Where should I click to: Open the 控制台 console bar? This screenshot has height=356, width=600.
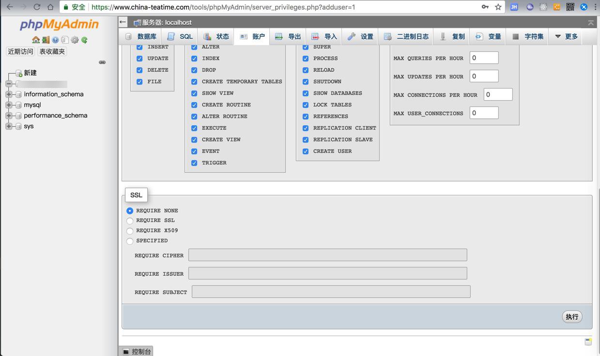tap(137, 352)
